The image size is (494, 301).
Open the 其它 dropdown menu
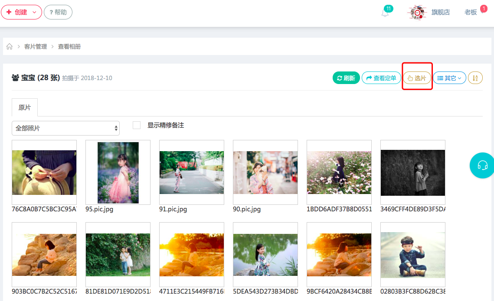click(x=449, y=78)
